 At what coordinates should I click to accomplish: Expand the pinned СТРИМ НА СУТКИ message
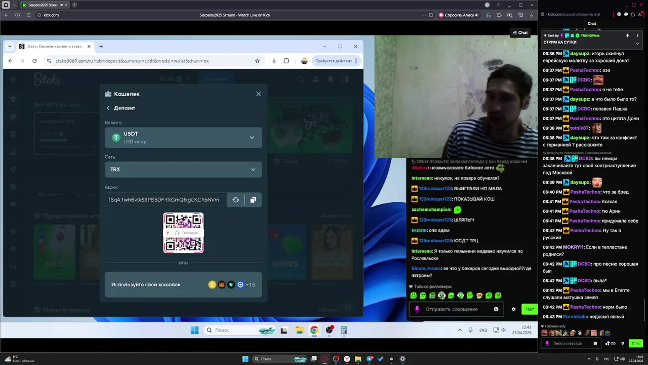(637, 43)
